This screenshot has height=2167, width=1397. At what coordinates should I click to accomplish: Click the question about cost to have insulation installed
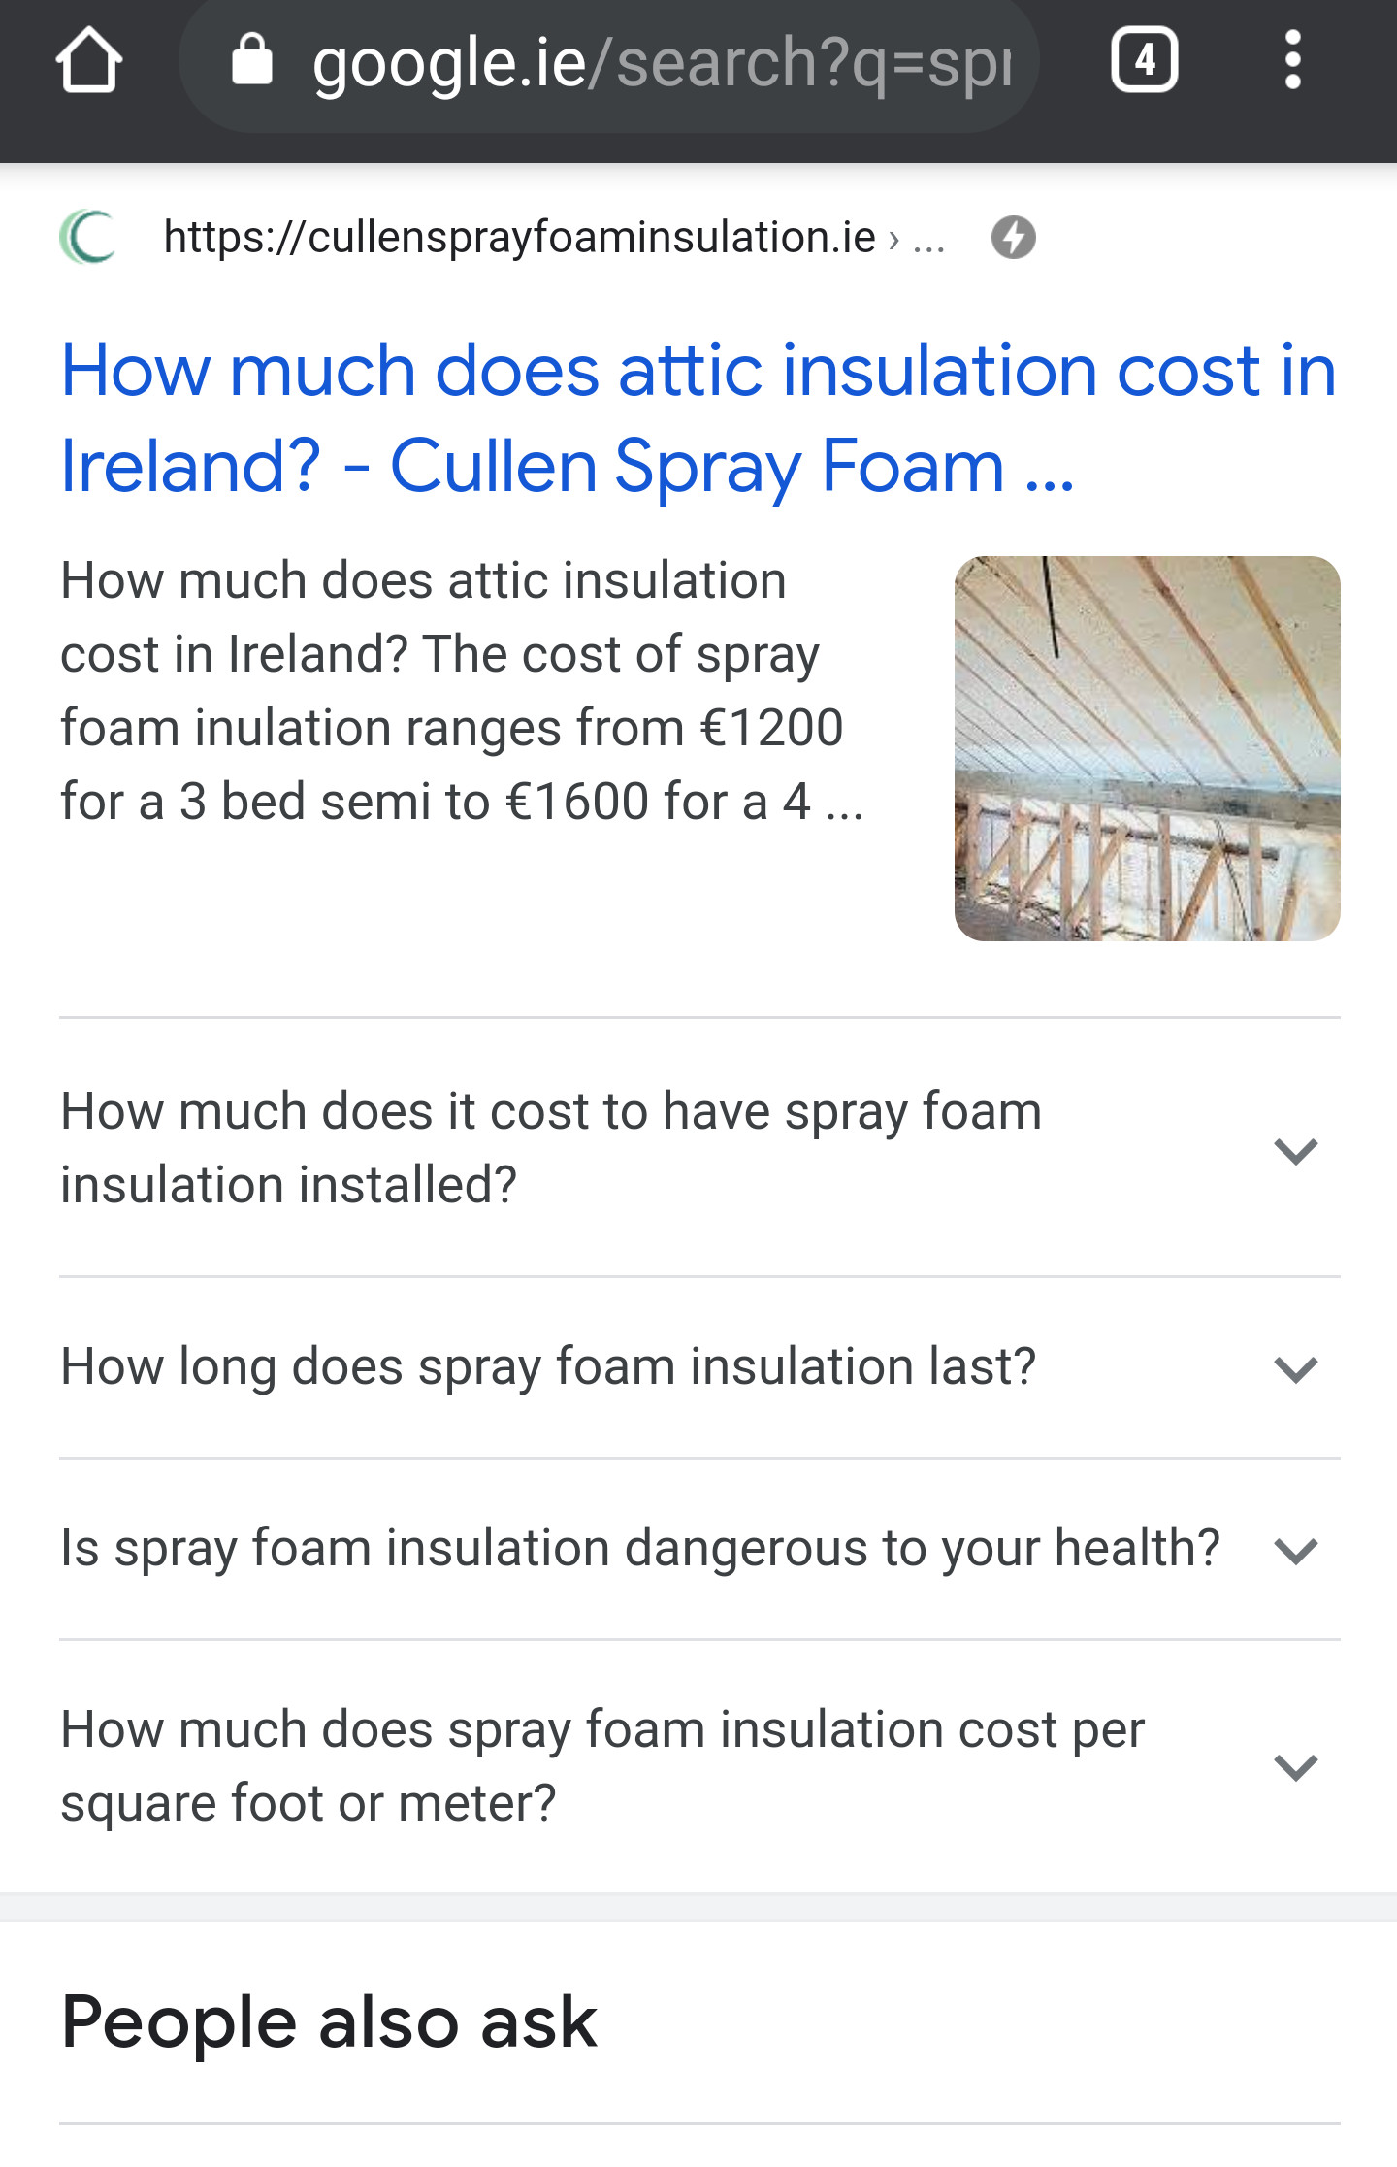point(551,1148)
